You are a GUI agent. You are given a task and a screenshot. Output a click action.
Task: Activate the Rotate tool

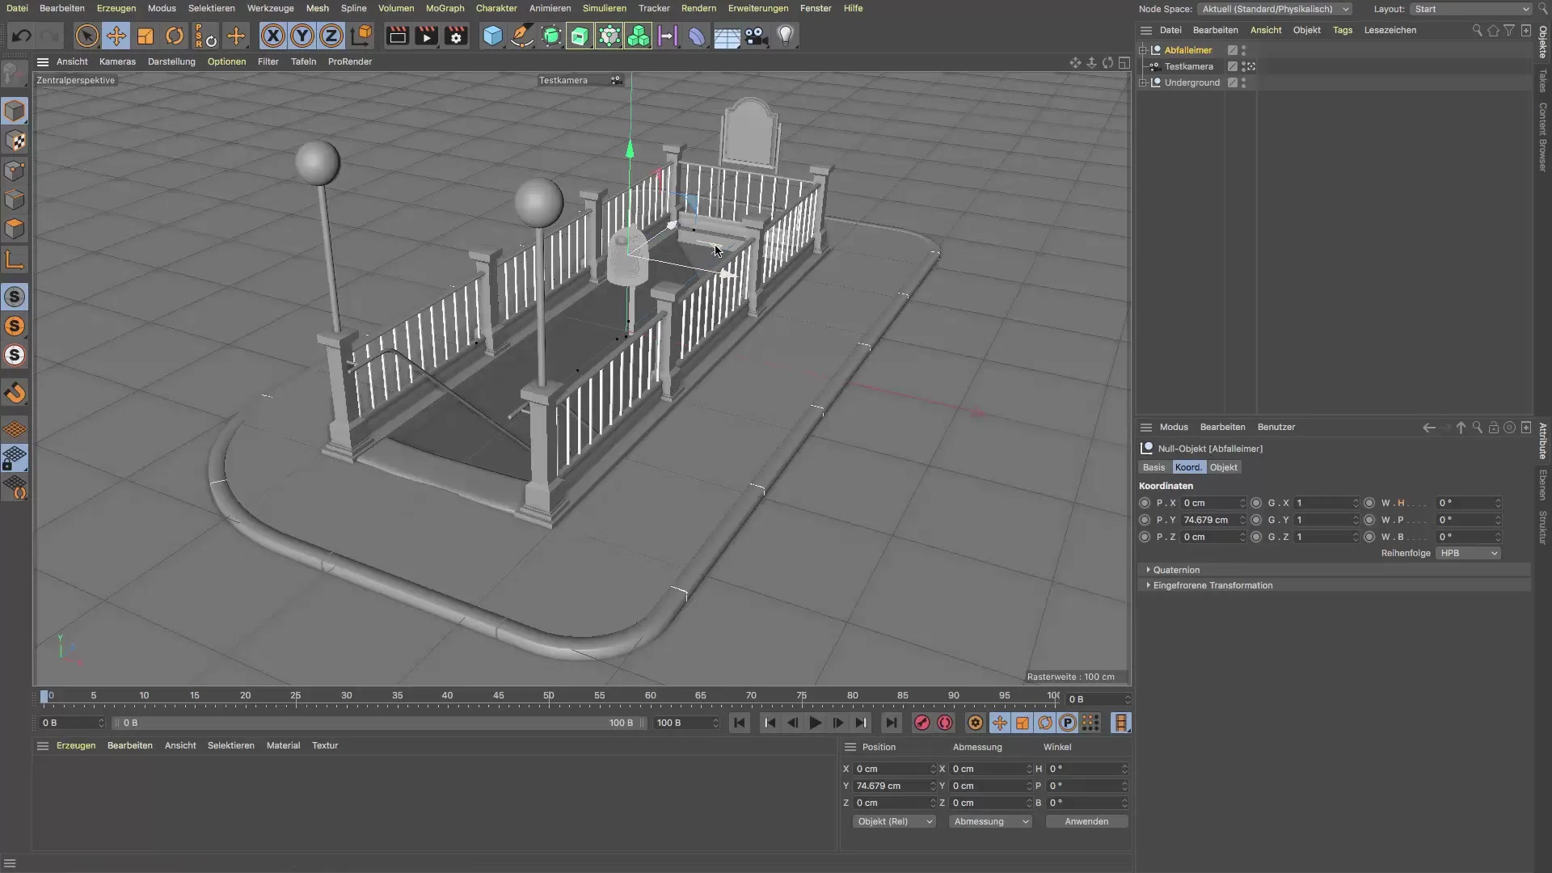(x=175, y=36)
